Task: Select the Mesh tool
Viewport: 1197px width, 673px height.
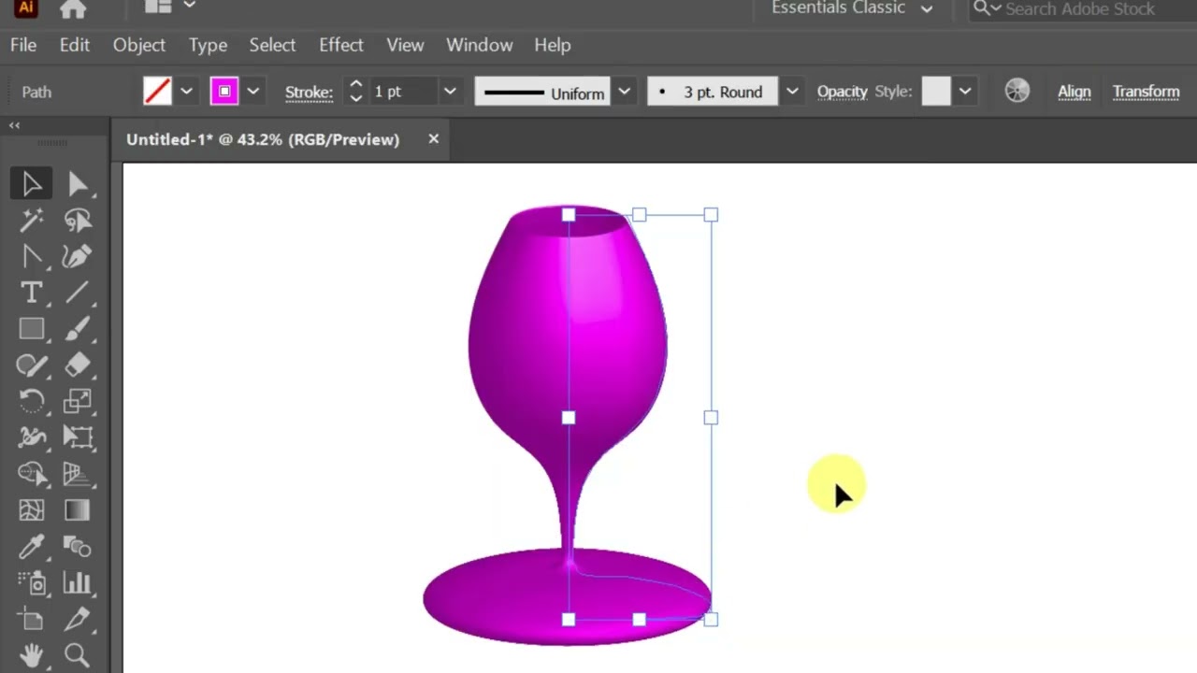Action: coord(32,510)
